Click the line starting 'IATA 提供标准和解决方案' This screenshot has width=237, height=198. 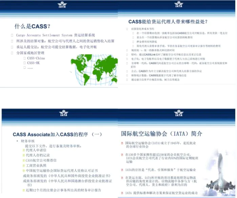161,193
